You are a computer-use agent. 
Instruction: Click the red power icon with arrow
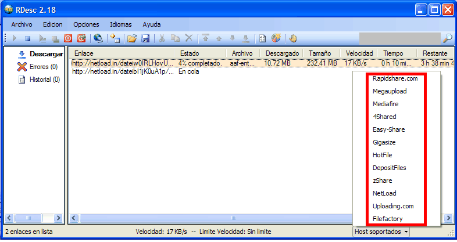(x=81, y=38)
